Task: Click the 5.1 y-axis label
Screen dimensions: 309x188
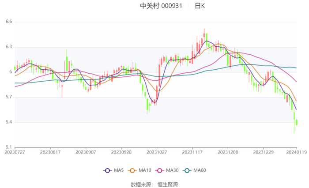Action: pos(9,147)
